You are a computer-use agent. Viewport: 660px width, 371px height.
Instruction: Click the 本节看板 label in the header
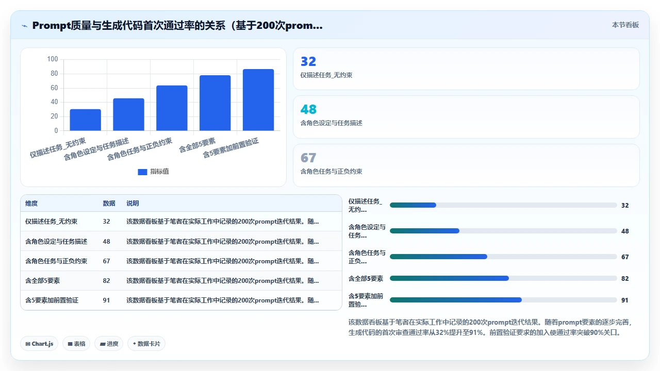tap(625, 25)
